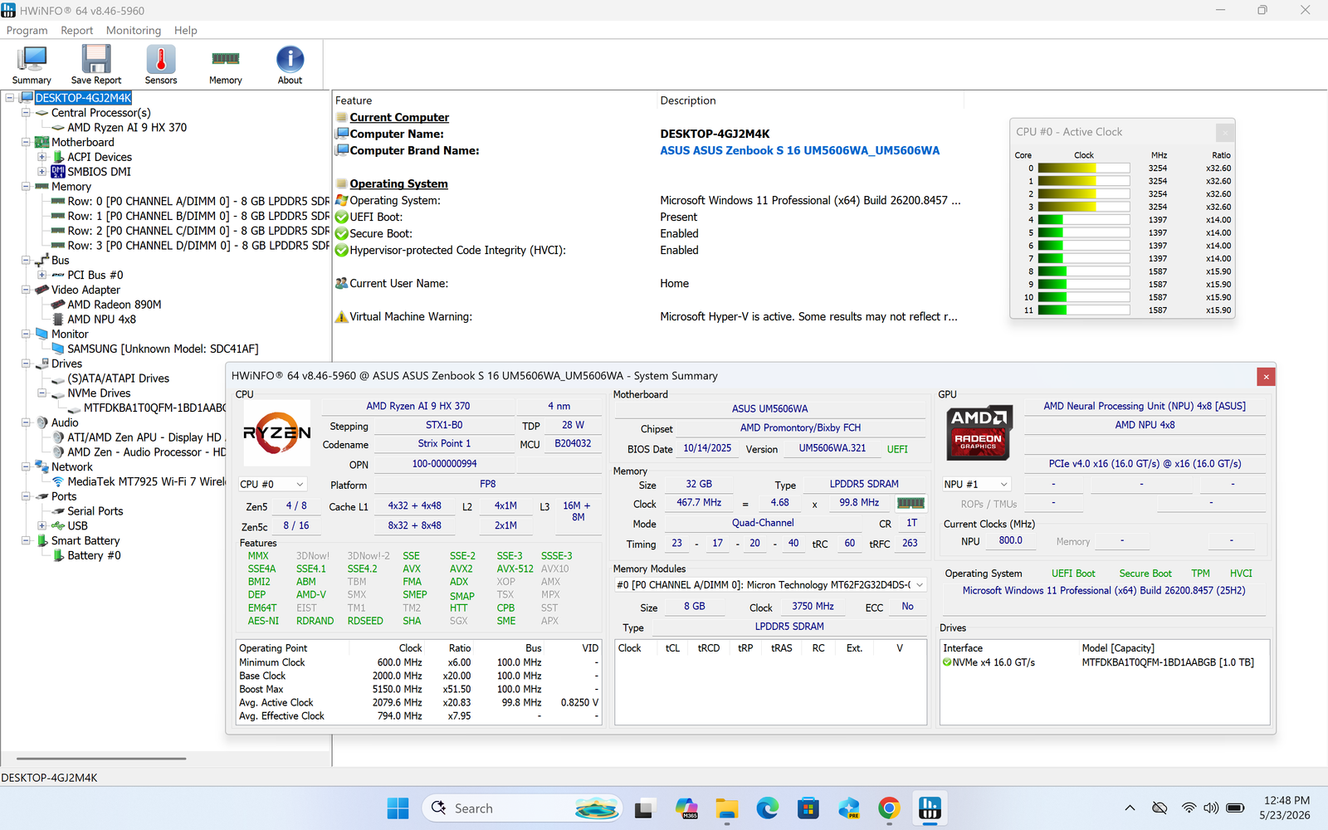Image resolution: width=1328 pixels, height=830 pixels.
Task: Expand the SMBIOS DMI node
Action: tap(41, 172)
